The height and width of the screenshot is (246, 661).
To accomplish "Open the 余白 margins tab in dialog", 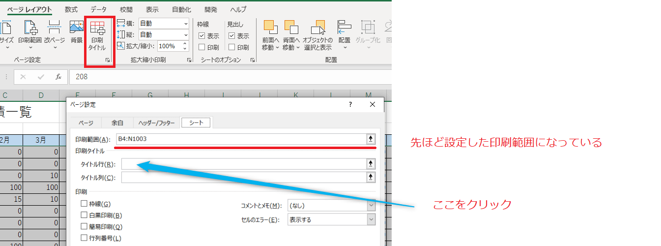I will click(x=117, y=123).
